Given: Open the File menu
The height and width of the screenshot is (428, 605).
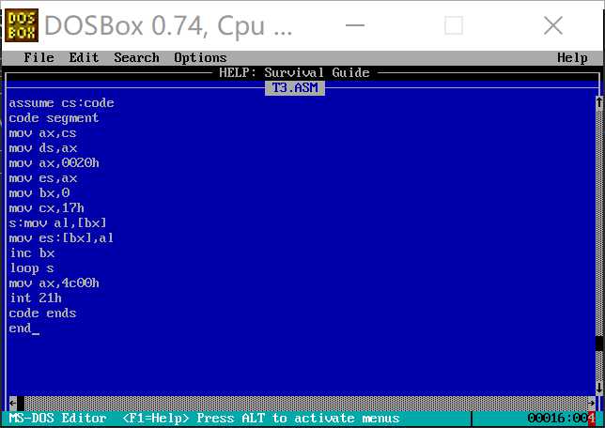Looking at the screenshot, I should (x=39, y=57).
